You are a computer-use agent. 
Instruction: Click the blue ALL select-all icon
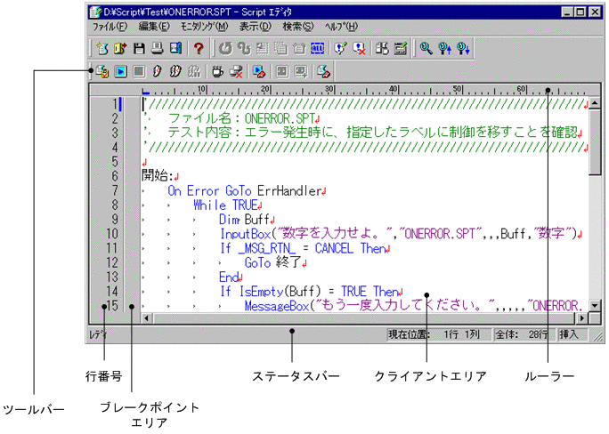point(317,49)
